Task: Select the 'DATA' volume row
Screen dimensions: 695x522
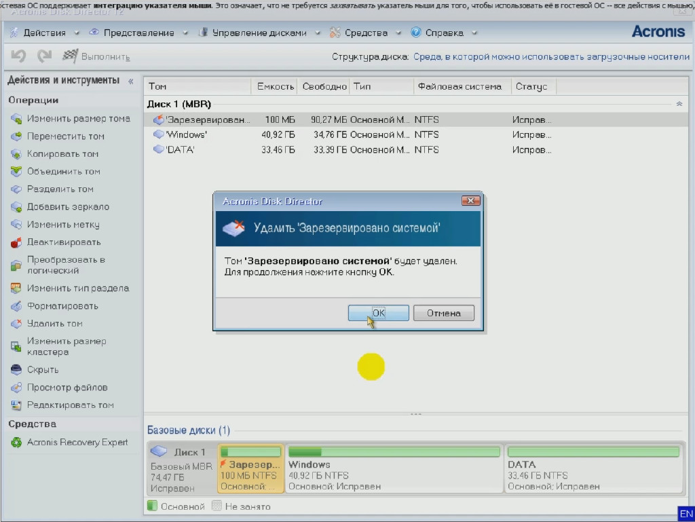Action: point(180,149)
